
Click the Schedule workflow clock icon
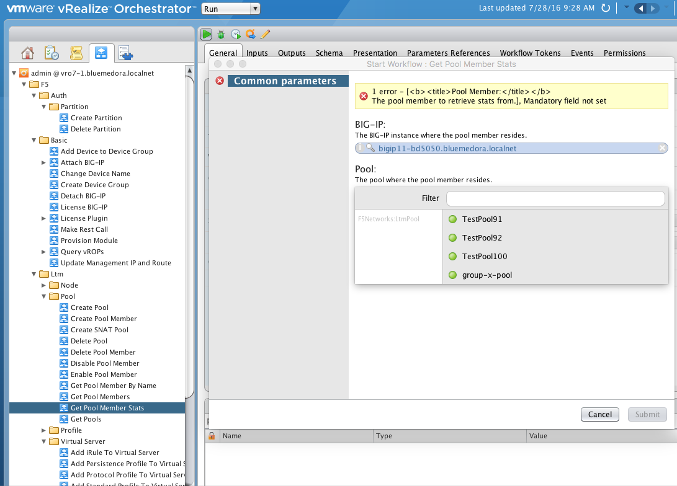pos(236,35)
